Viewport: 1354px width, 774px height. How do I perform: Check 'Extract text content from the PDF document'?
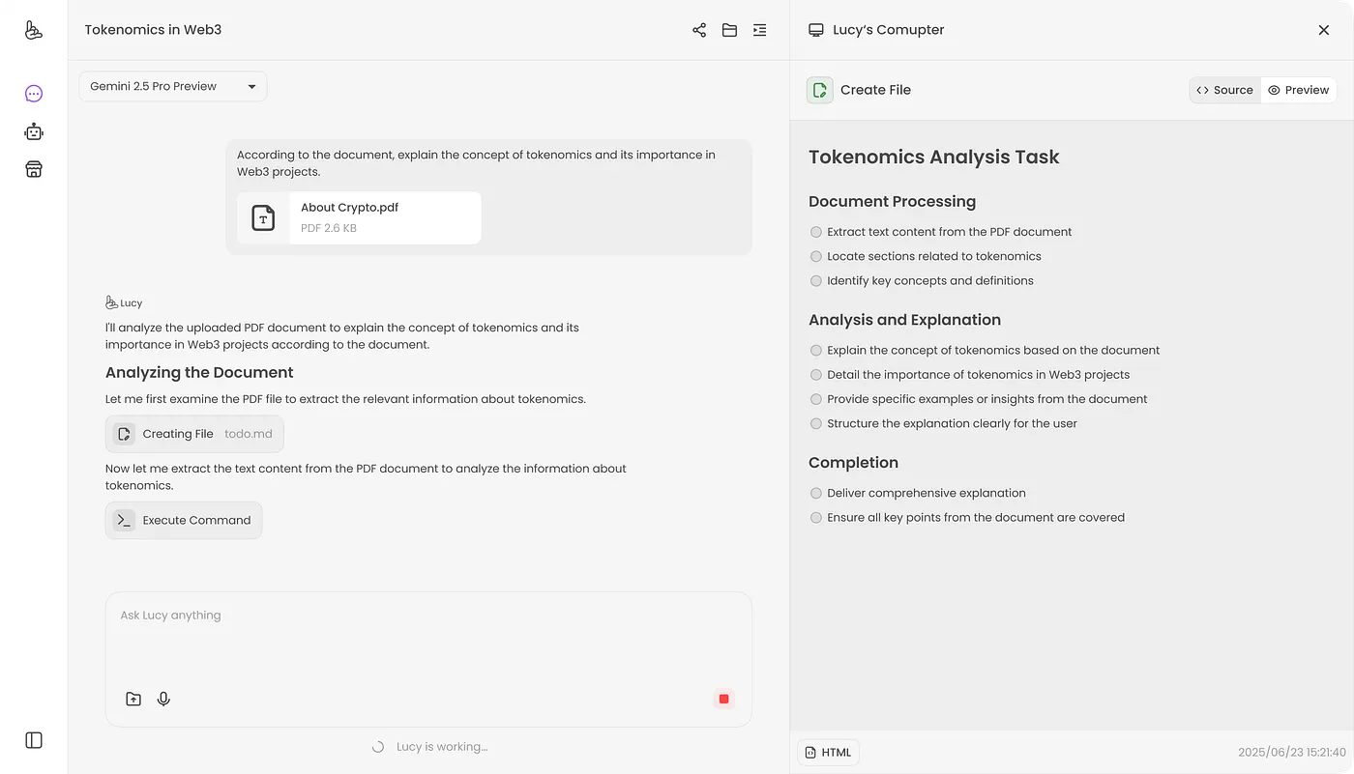[x=816, y=232]
